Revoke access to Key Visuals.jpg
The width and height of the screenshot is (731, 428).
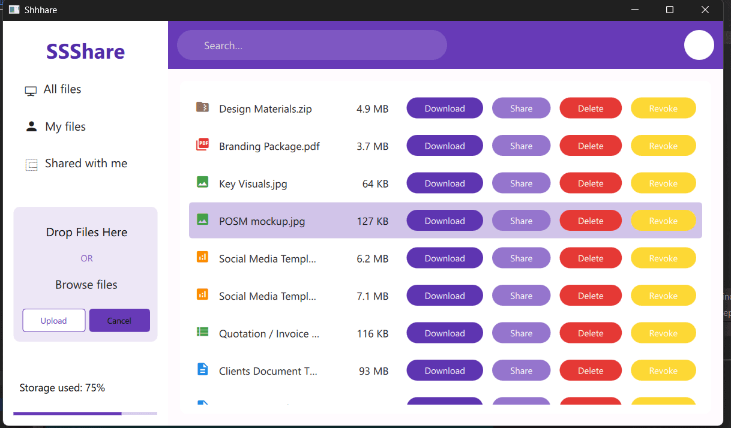663,183
